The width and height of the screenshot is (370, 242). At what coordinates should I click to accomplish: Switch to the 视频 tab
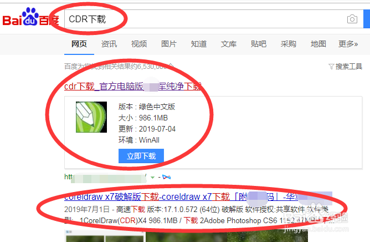coord(139,44)
